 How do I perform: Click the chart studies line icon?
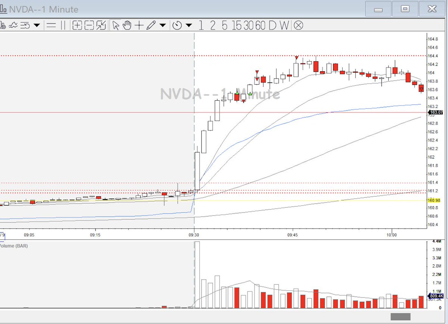[x=14, y=25]
